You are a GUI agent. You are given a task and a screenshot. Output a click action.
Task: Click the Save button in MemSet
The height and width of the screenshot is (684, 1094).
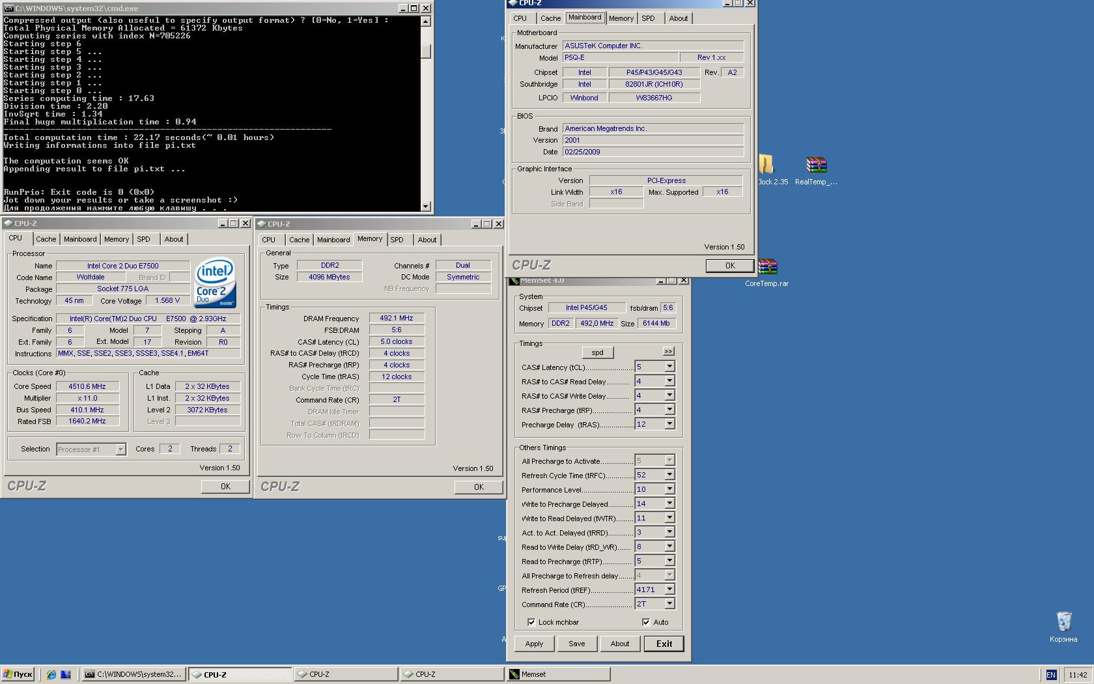576,644
